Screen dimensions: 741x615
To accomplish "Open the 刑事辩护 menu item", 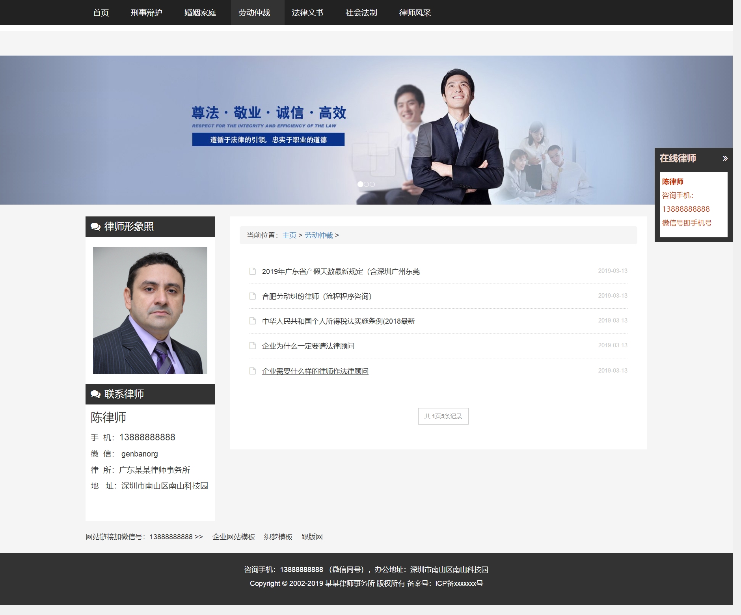I will (x=146, y=13).
